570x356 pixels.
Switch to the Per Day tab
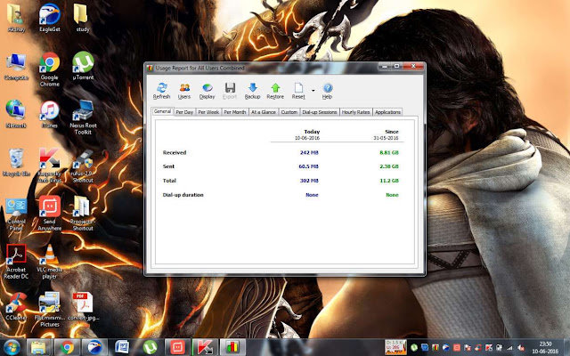pos(184,112)
